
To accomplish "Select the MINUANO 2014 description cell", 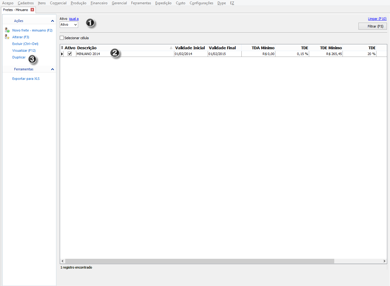I will tap(125, 54).
